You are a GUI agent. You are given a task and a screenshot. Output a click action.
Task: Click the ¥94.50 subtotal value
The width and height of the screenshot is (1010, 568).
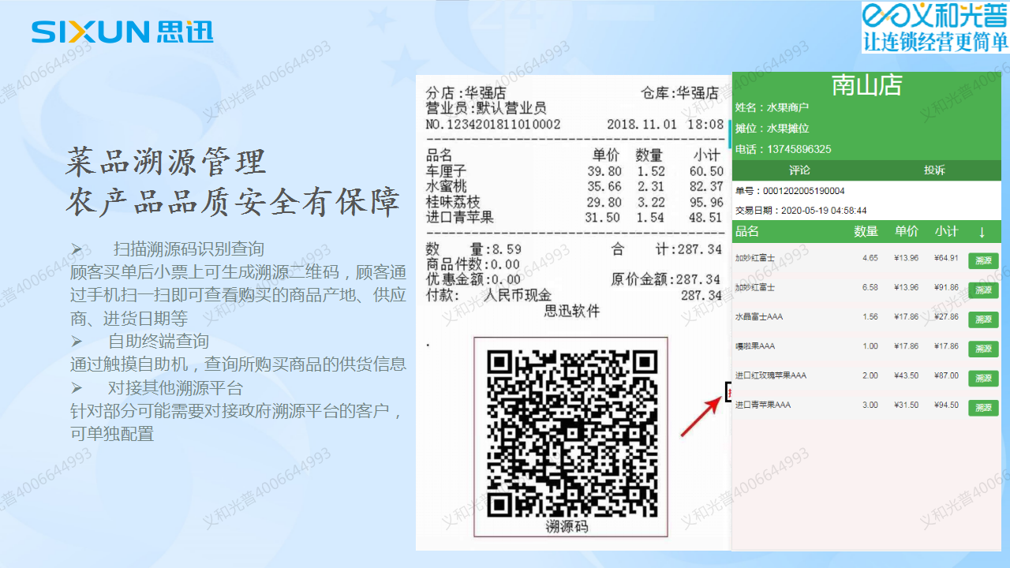[x=946, y=405]
